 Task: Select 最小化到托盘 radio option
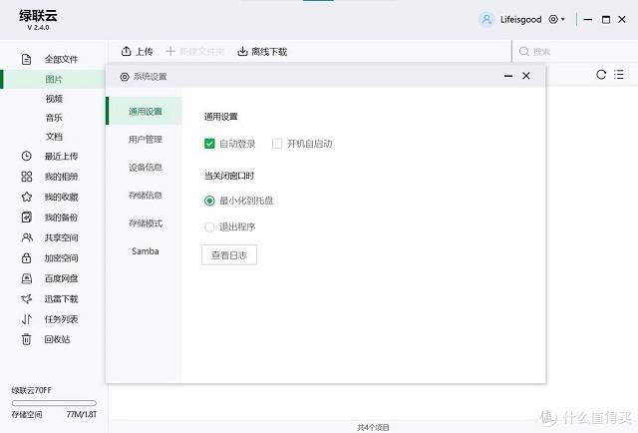point(209,201)
